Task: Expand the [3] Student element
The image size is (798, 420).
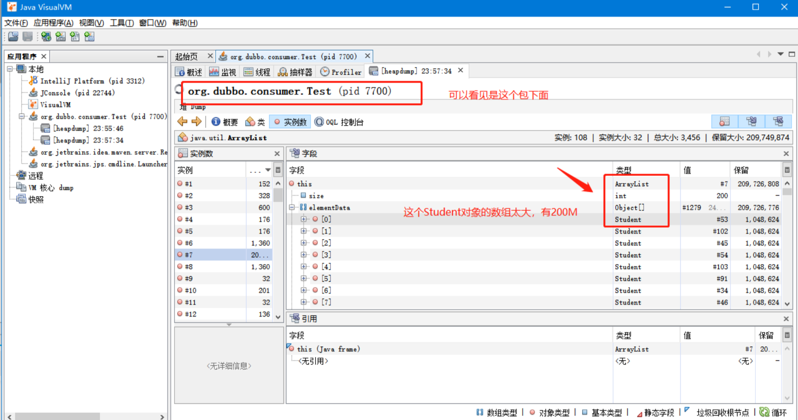Action: [304, 255]
